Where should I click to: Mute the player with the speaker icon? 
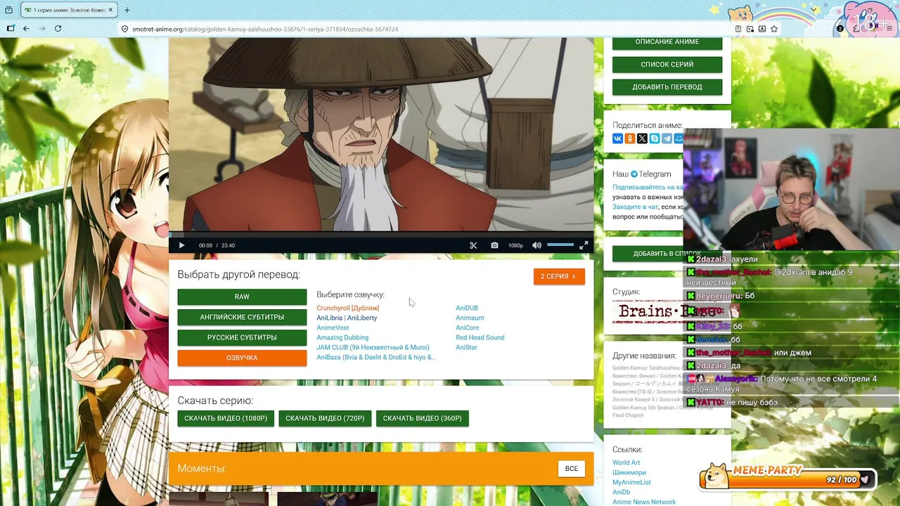[536, 245]
